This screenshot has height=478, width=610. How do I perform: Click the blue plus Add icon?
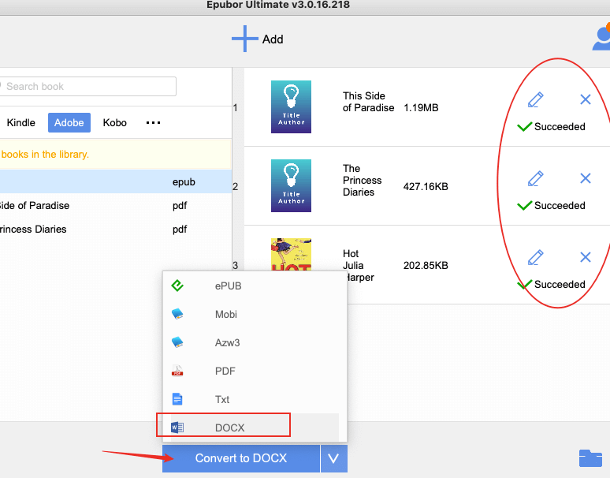click(244, 39)
